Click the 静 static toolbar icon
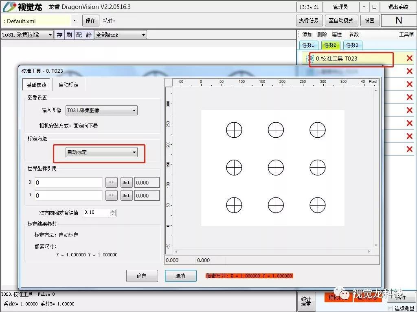The height and width of the screenshot is (312, 417). (88, 35)
